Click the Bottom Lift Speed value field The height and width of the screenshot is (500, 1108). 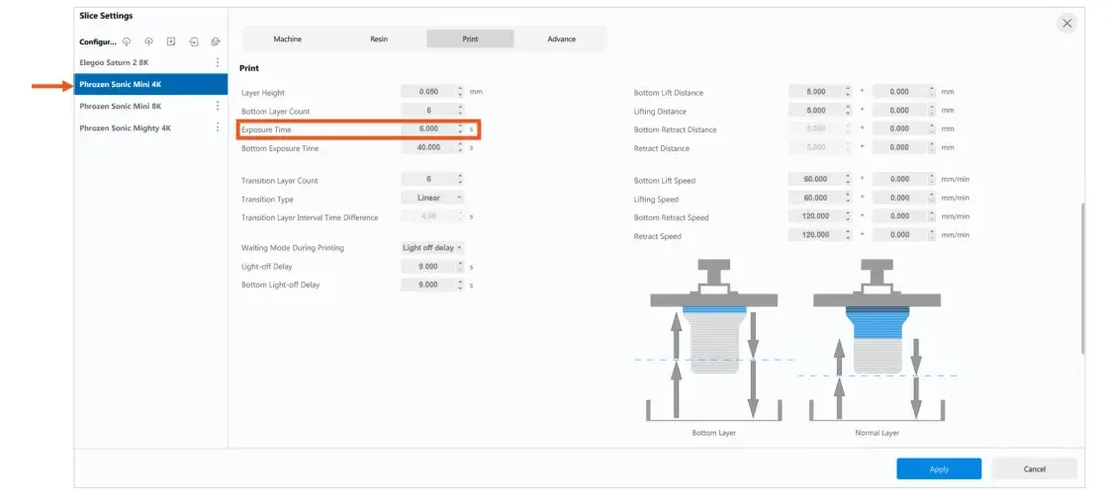click(816, 179)
